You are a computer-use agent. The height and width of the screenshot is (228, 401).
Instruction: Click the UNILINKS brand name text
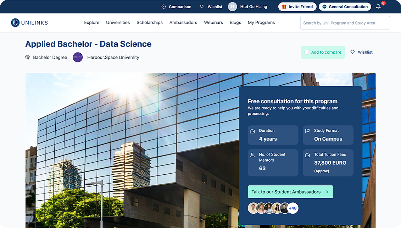click(34, 22)
